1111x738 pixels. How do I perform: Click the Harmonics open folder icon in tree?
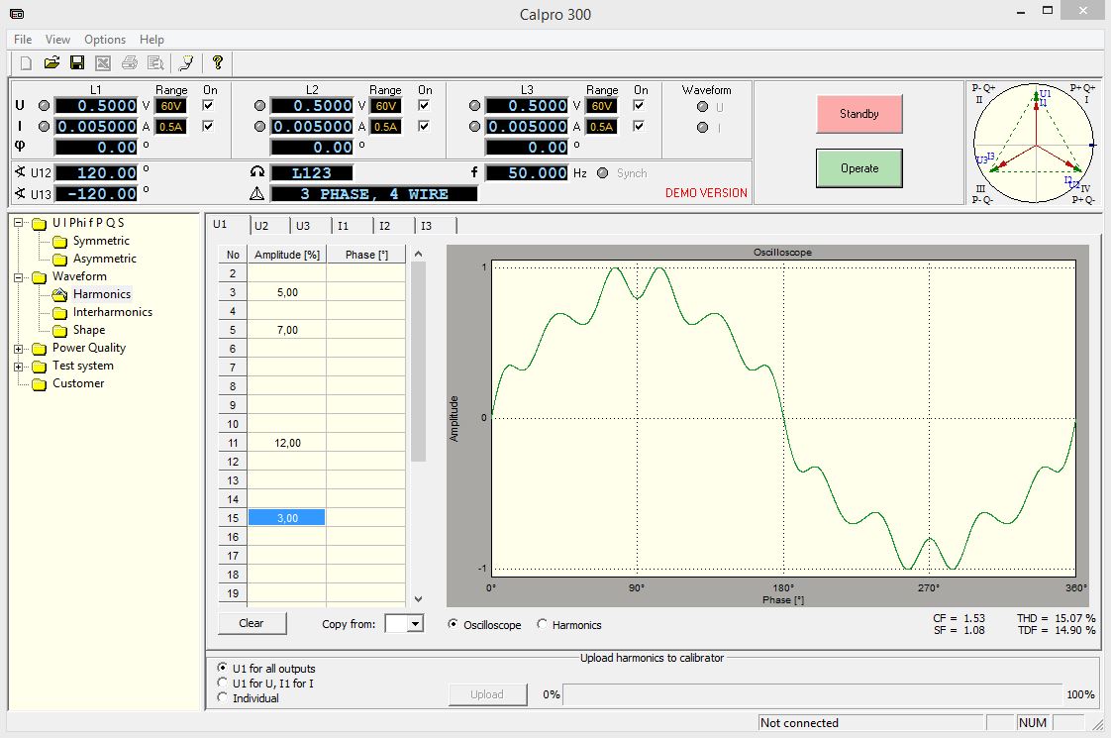click(x=60, y=294)
